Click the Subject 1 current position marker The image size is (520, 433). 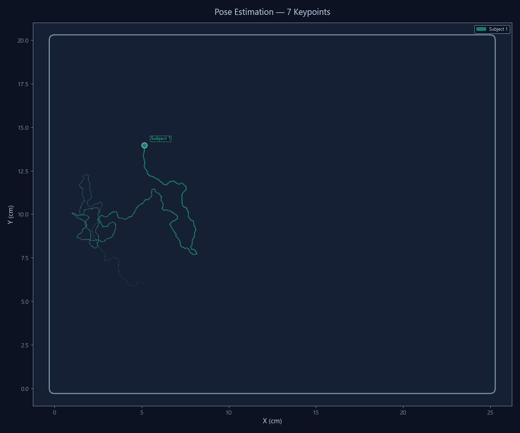pyautogui.click(x=144, y=145)
